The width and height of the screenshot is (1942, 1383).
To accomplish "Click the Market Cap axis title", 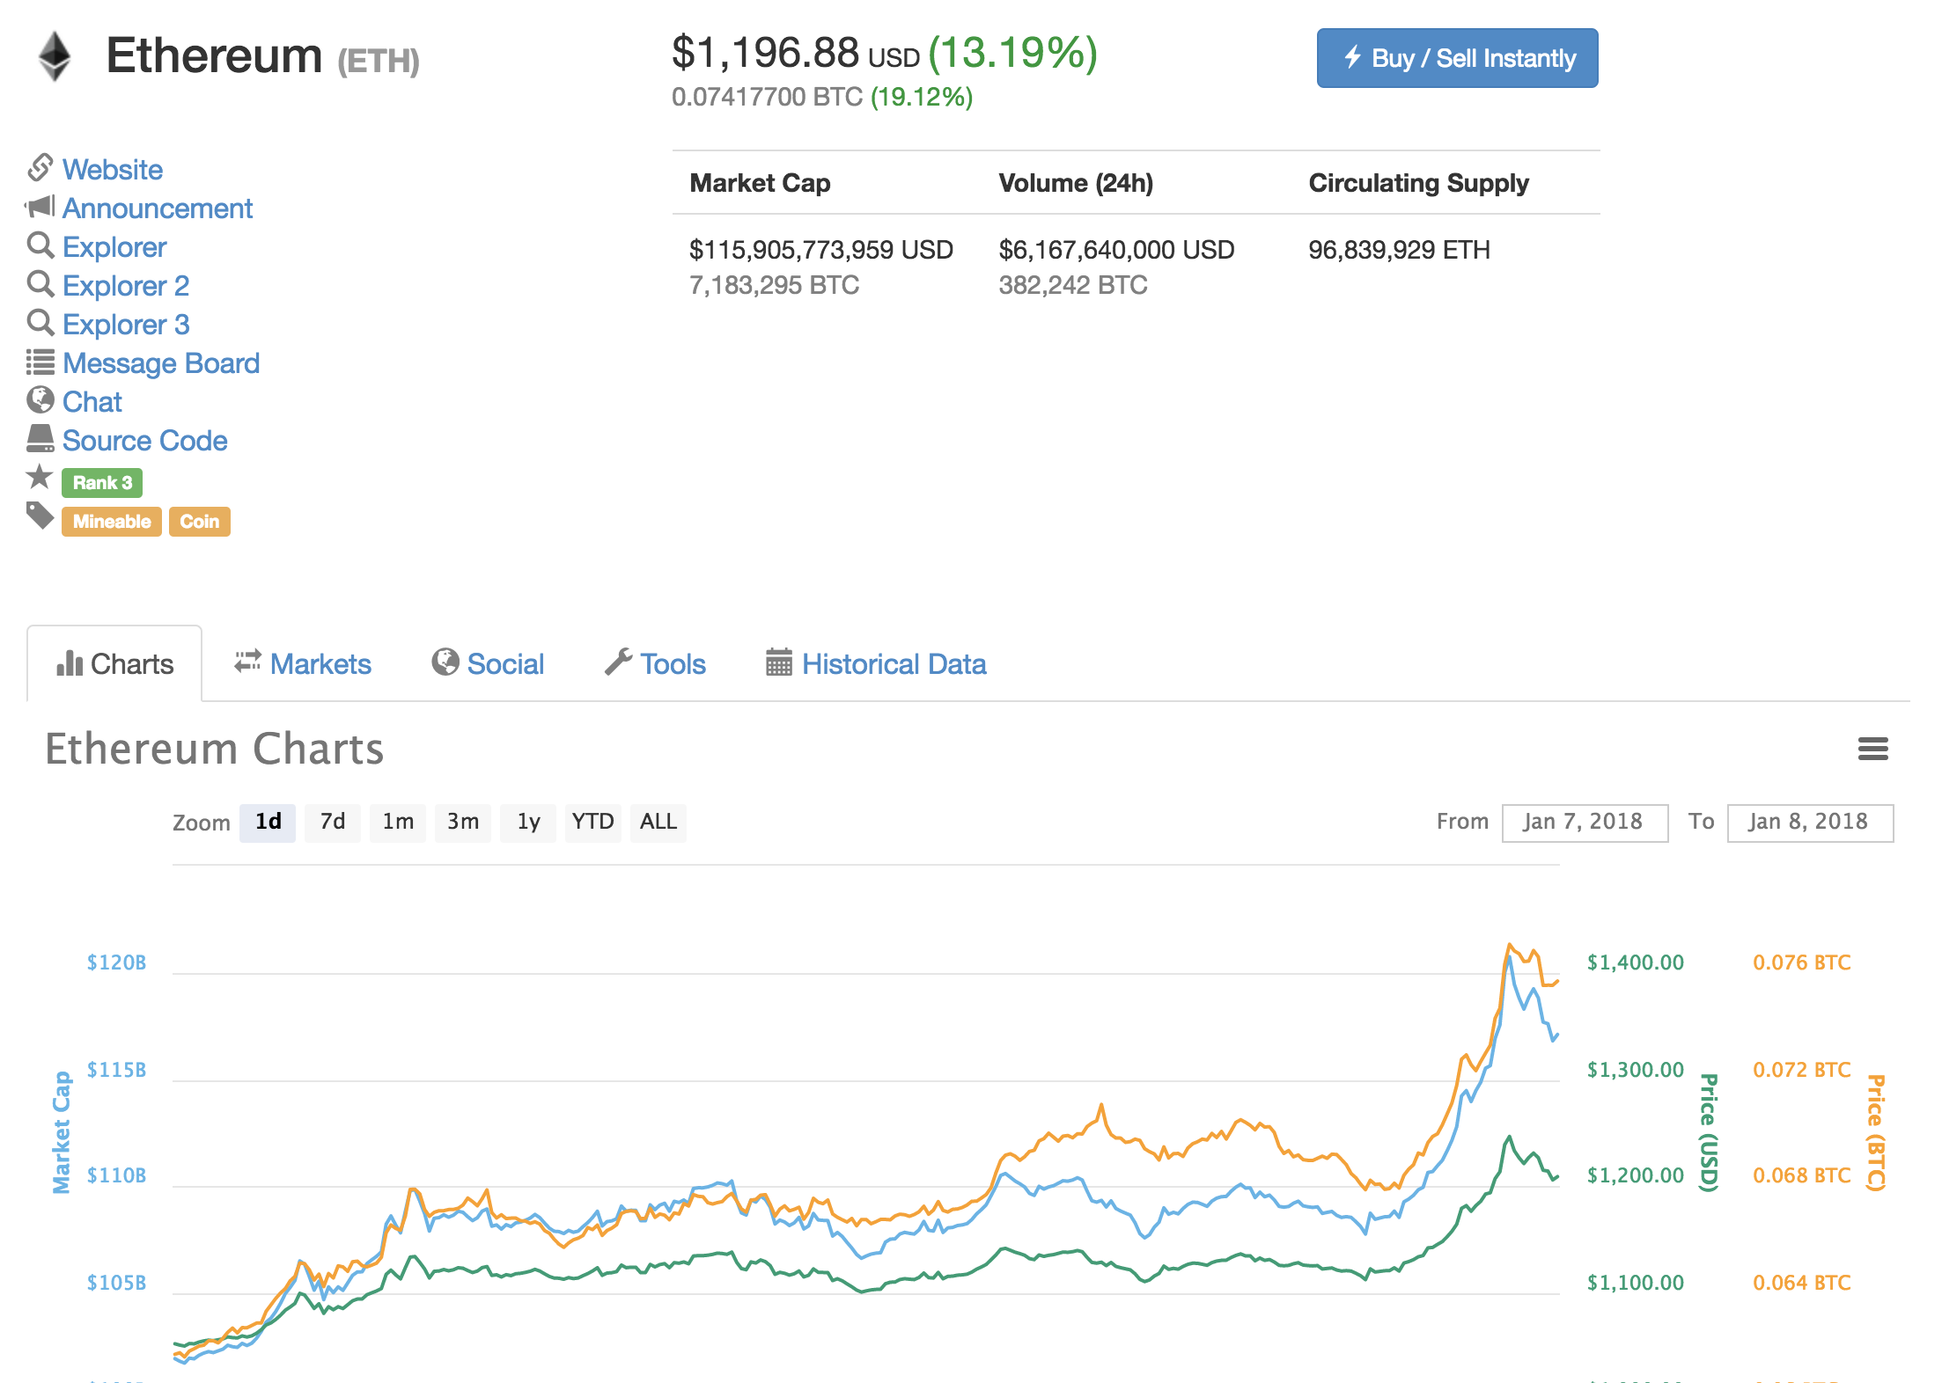I will [61, 1132].
